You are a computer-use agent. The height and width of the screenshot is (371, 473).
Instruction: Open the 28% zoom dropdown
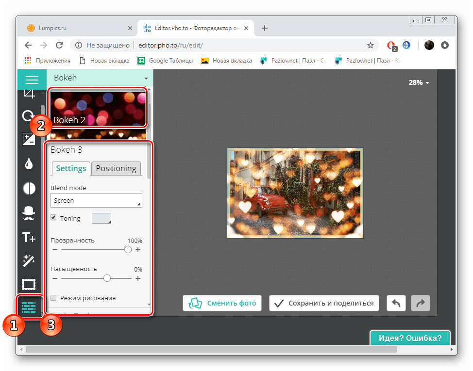coord(419,82)
